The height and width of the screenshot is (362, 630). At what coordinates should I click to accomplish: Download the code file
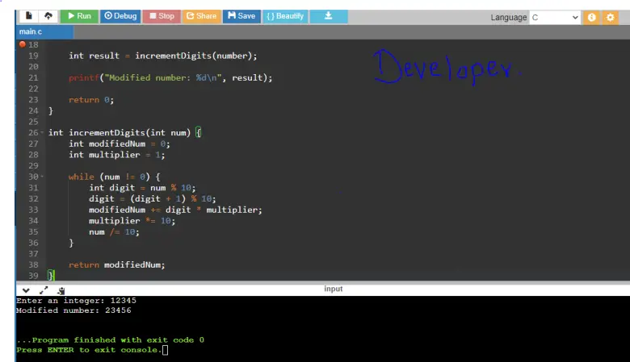point(328,16)
